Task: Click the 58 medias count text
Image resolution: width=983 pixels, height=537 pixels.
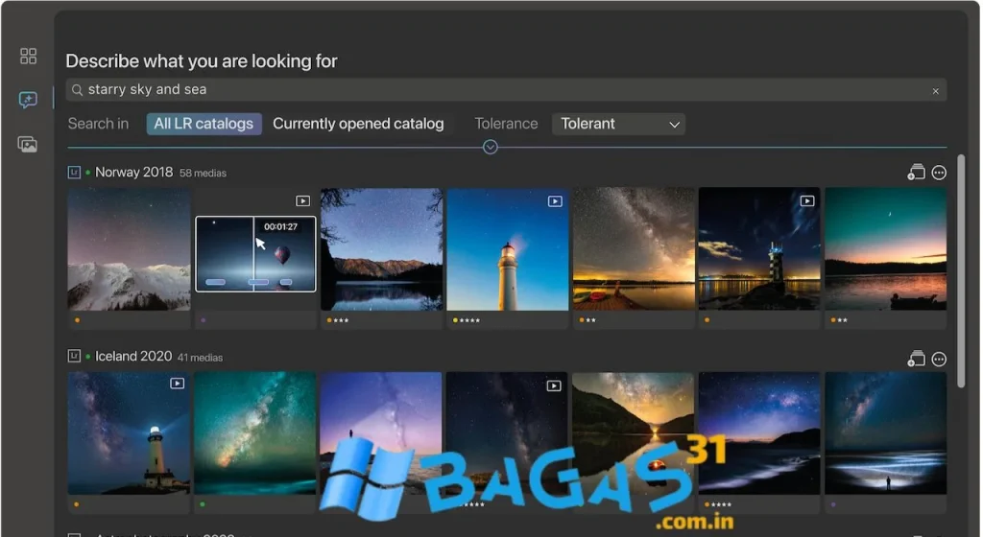Action: (204, 174)
